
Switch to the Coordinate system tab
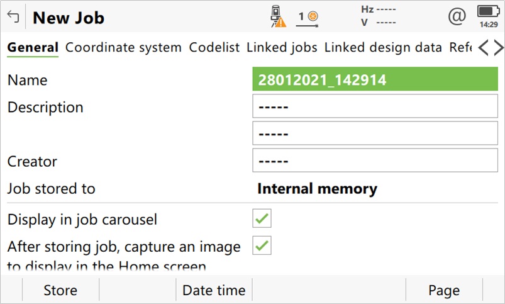[123, 47]
